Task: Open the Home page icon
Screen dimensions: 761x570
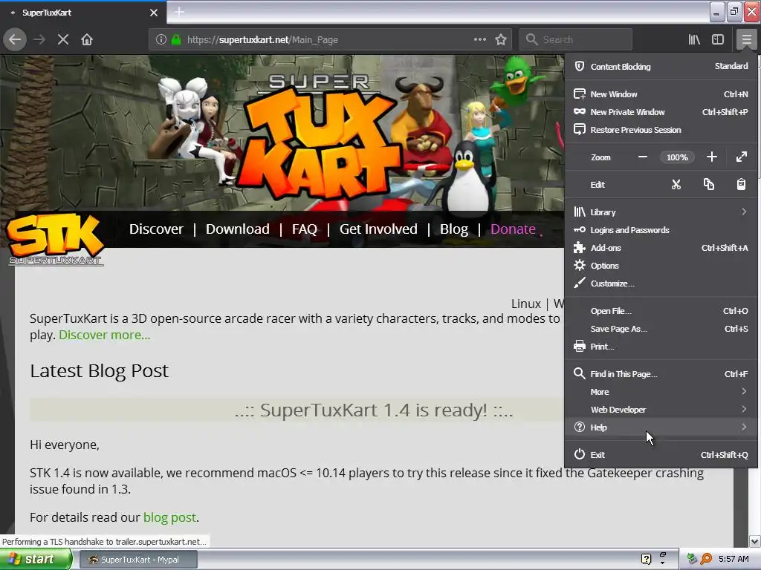Action: pos(87,39)
